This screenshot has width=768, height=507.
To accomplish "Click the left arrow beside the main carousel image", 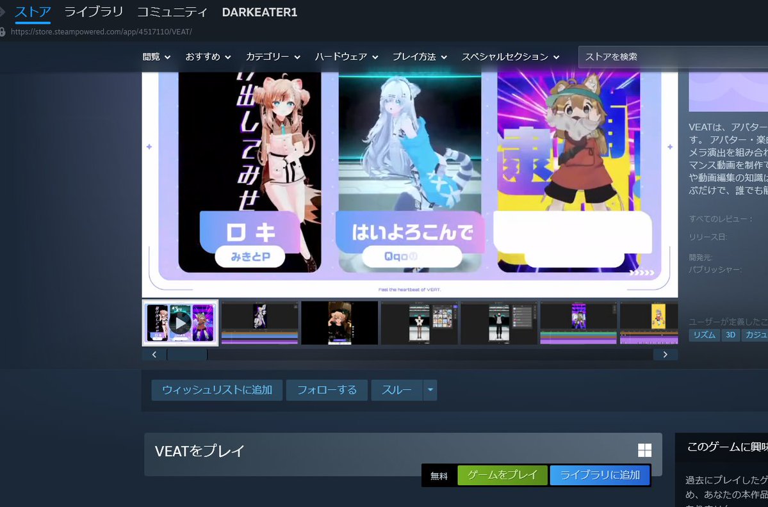I will (x=149, y=146).
